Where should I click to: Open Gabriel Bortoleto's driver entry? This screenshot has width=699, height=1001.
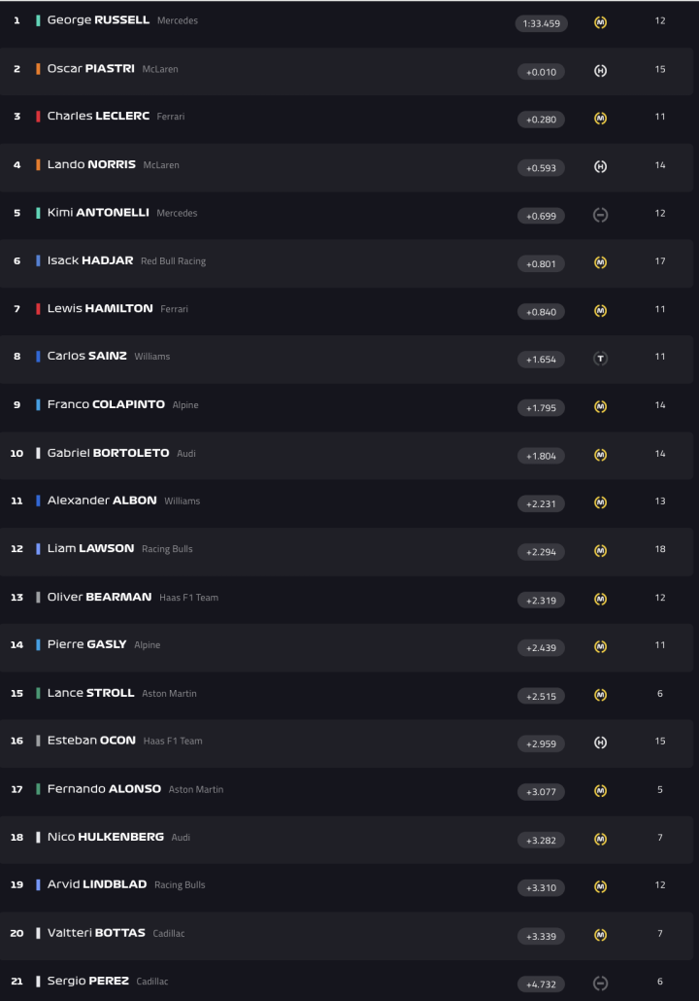pos(108,453)
